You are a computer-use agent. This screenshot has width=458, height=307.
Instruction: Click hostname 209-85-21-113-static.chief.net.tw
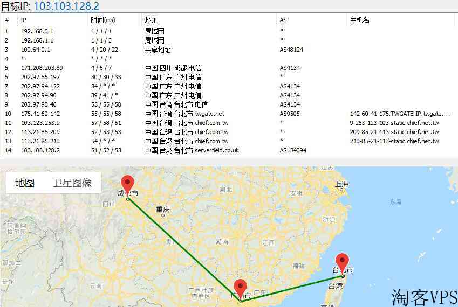[394, 132]
